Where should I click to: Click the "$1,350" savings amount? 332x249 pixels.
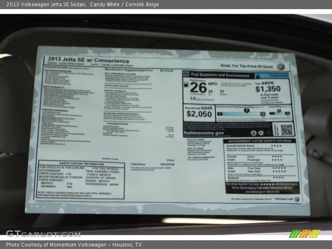pyautogui.click(x=268, y=89)
